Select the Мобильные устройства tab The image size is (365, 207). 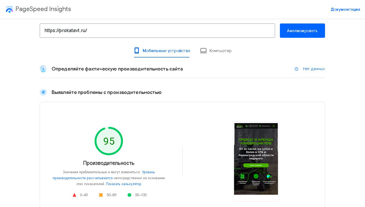tap(162, 50)
